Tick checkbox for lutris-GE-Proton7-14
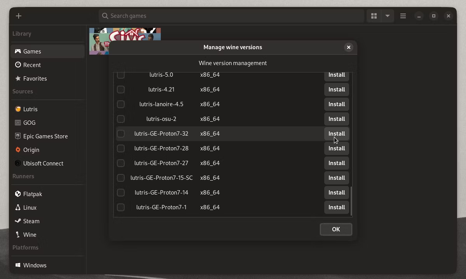This screenshot has height=279, width=466. (121, 193)
